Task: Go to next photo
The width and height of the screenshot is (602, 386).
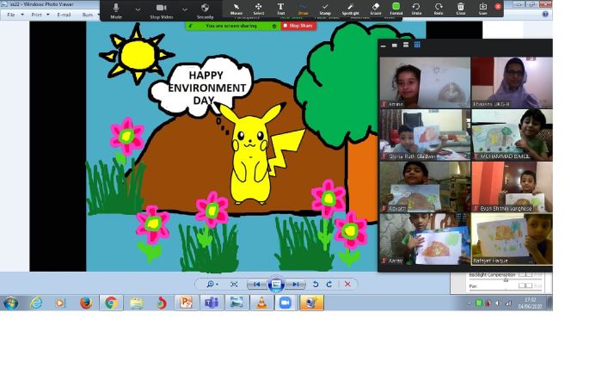Action: point(295,285)
